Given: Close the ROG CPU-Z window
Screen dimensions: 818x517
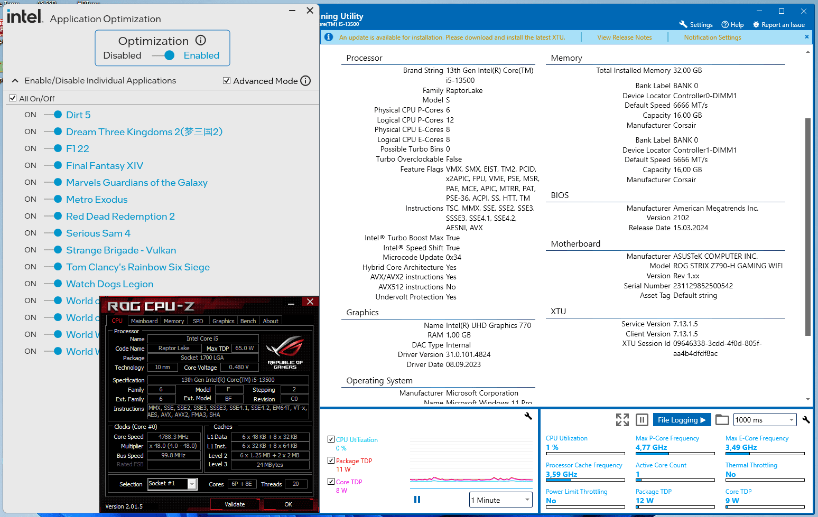Looking at the screenshot, I should coord(310,302).
